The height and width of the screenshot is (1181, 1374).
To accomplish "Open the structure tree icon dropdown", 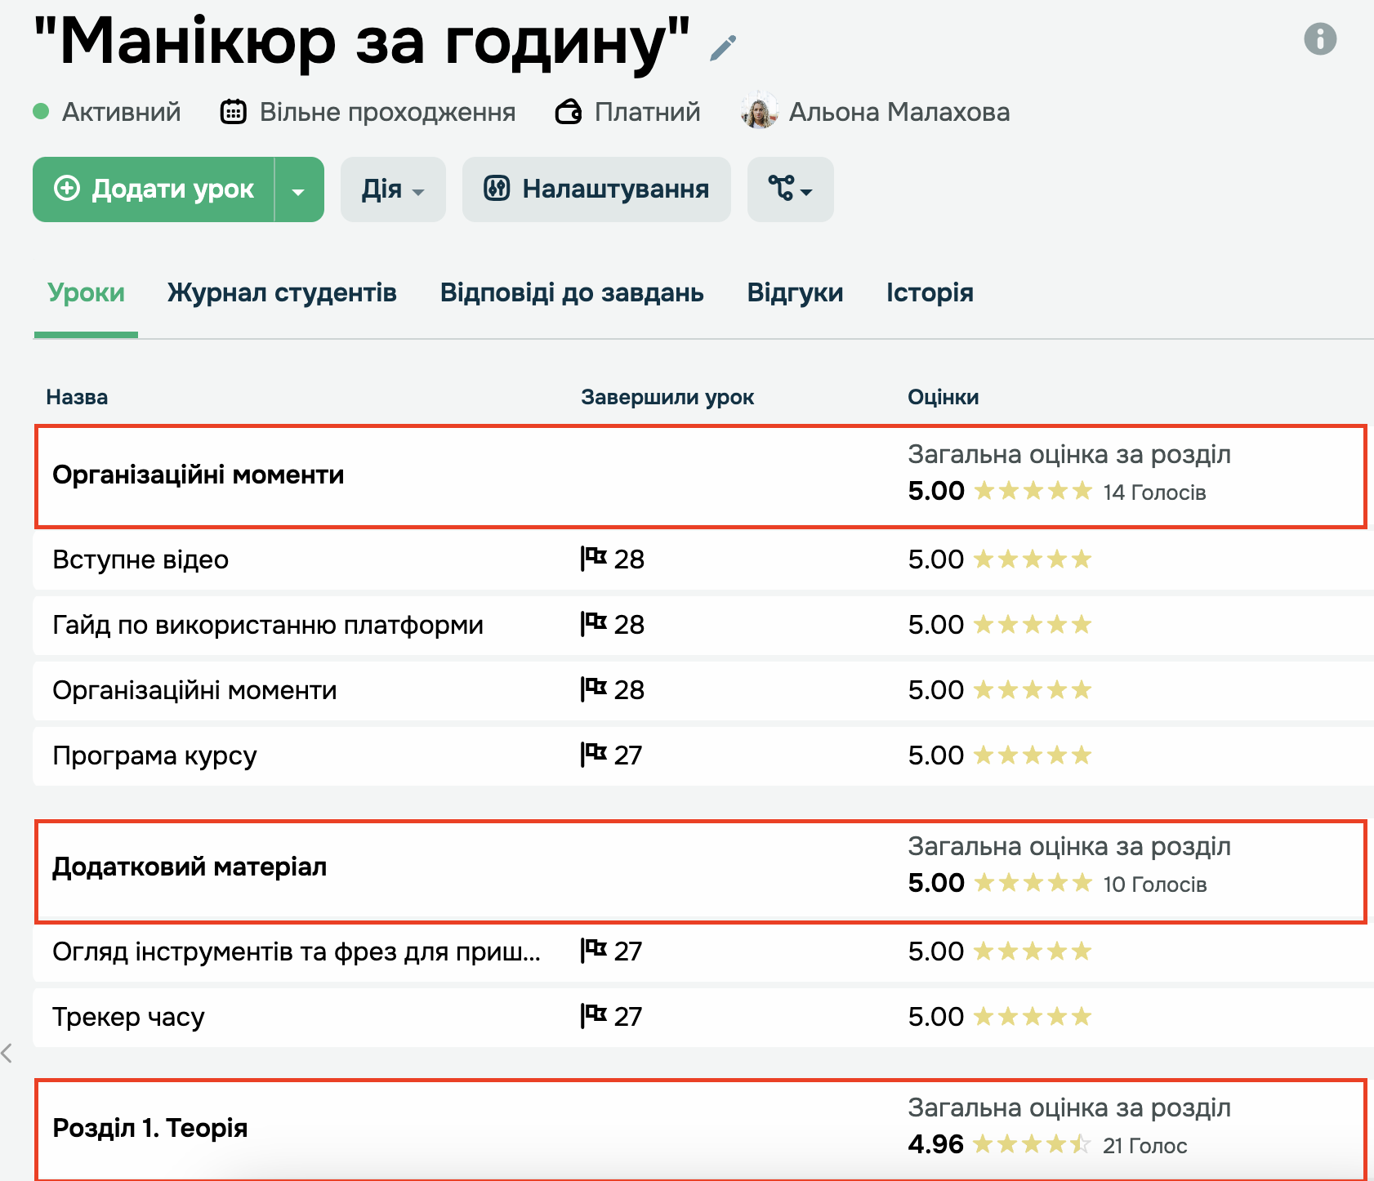I will pyautogui.click(x=790, y=190).
